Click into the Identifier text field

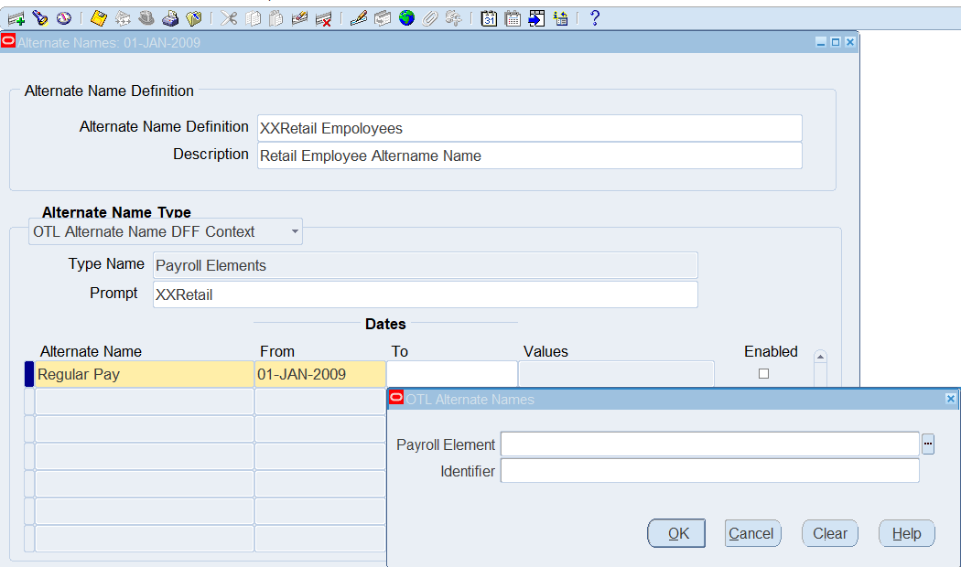pos(709,472)
